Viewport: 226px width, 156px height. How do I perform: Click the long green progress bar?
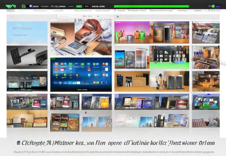pyautogui.click(x=151, y=6)
